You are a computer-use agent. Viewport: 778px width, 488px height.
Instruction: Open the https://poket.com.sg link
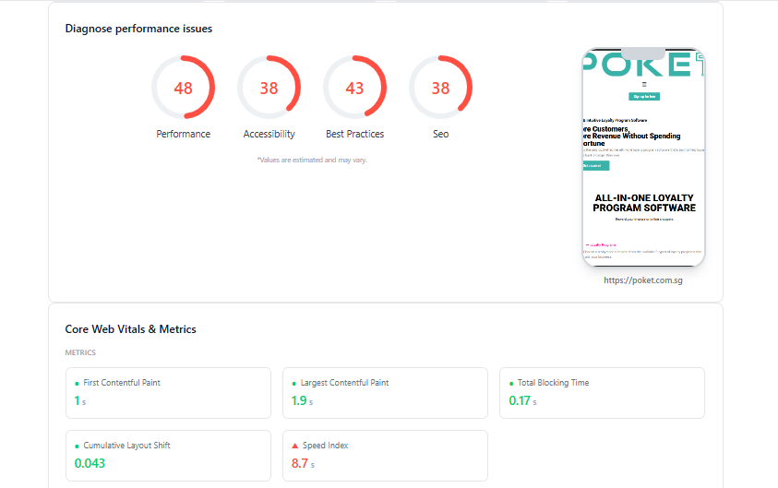coord(643,280)
